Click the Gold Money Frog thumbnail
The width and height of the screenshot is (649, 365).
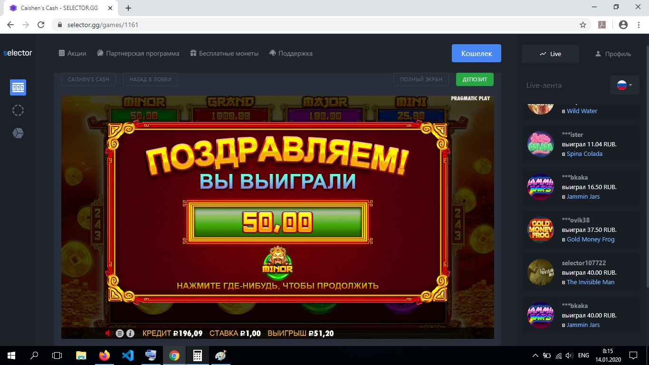[x=541, y=230]
